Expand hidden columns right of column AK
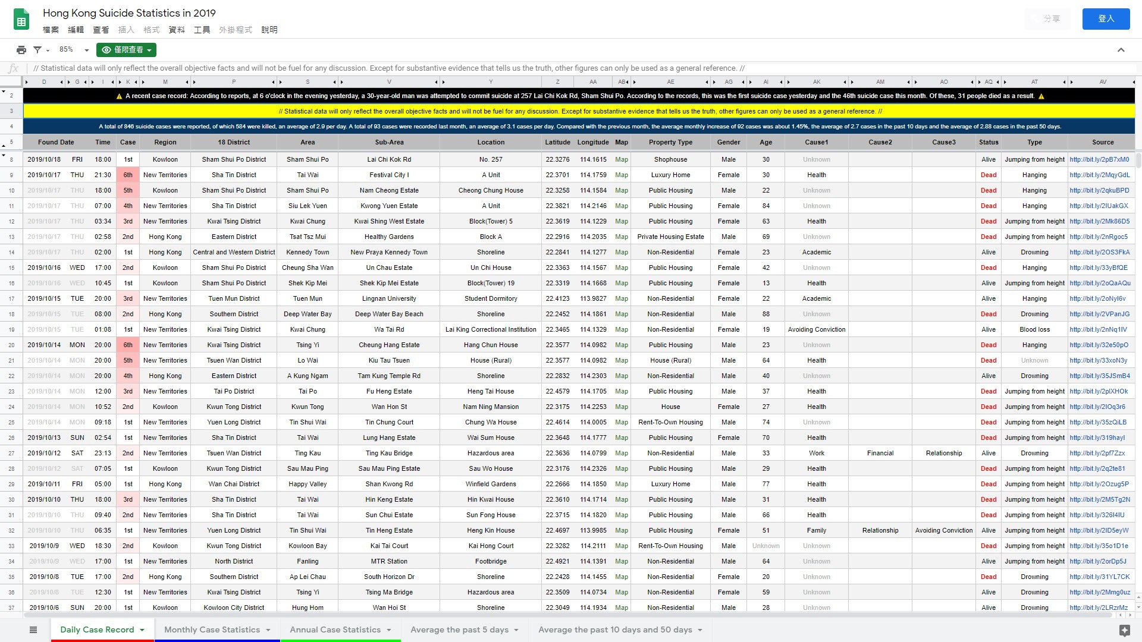The image size is (1142, 642). [x=845, y=82]
